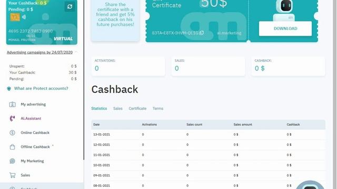Image resolution: width=337 pixels, height=189 pixels.
Task: Click the Unspent 0 $ value
Action: [74, 66]
